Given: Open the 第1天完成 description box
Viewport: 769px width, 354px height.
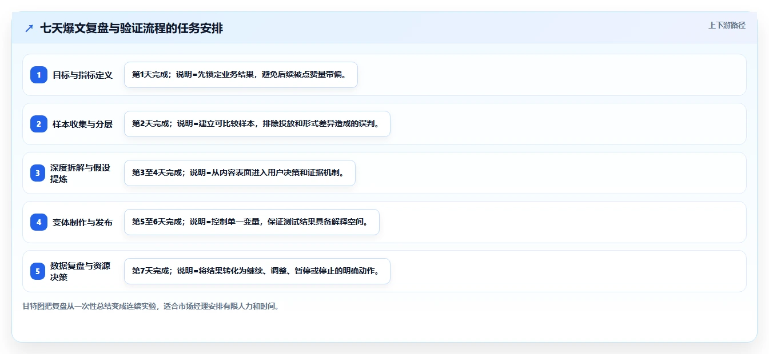Looking at the screenshot, I should (x=241, y=75).
